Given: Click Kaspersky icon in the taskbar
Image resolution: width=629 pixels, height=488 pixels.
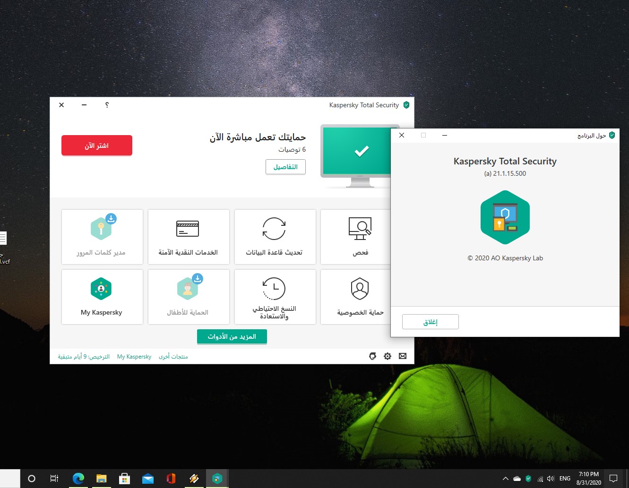Looking at the screenshot, I should (217, 479).
